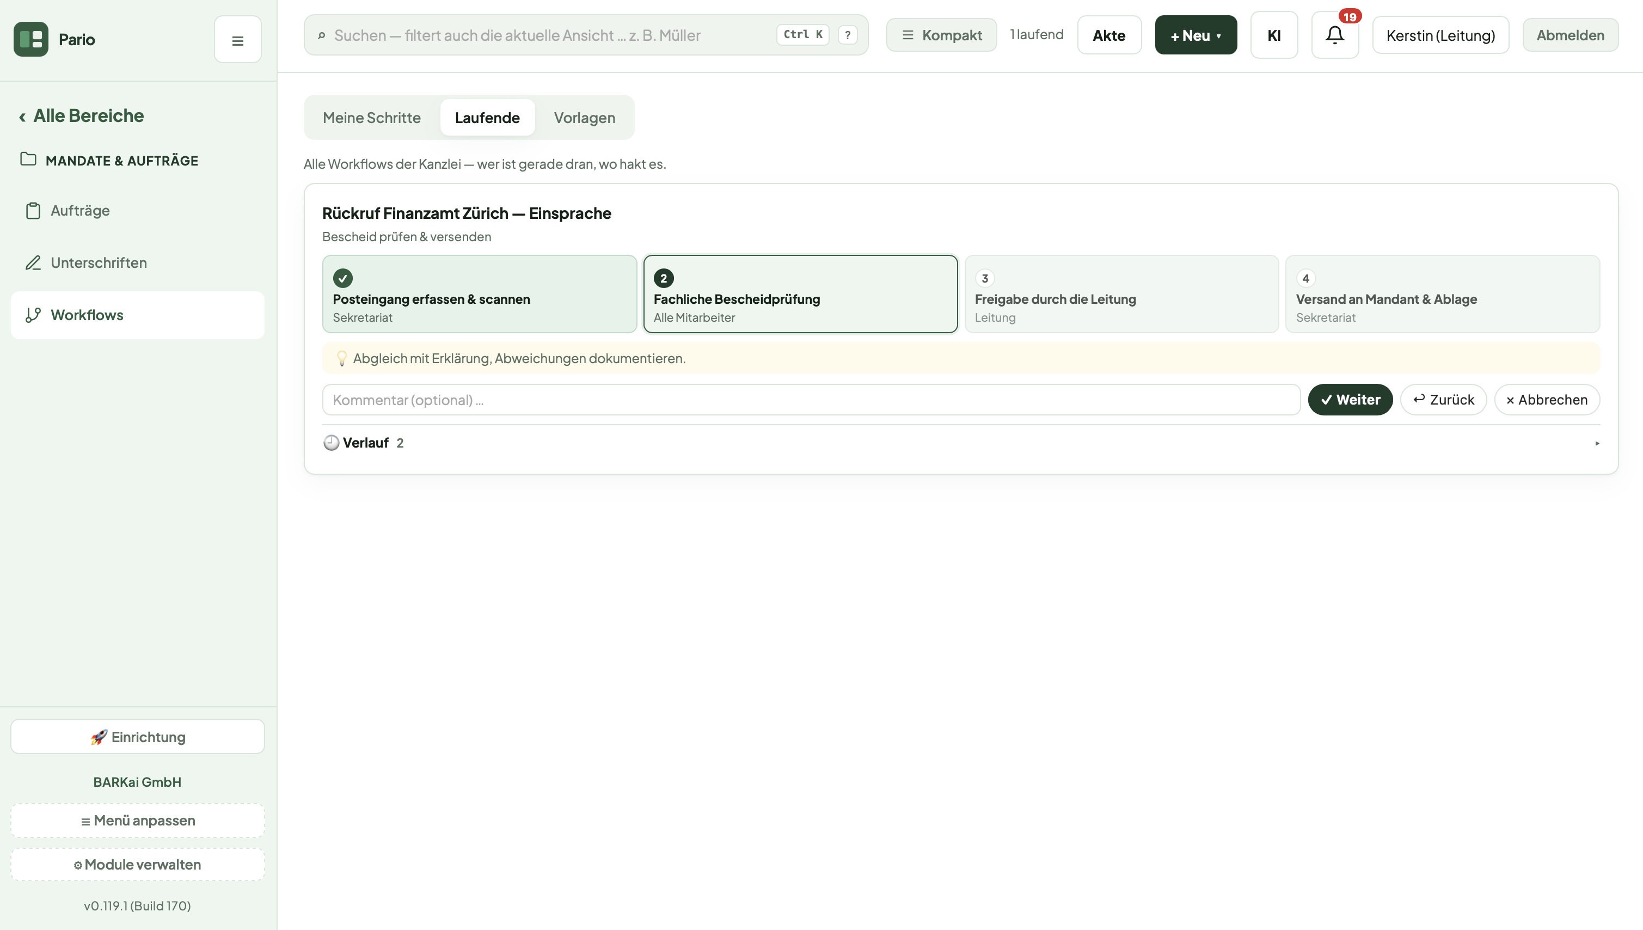Select Fachliche Bescheidprüfung step card
This screenshot has height=930, width=1643.
pos(801,295)
